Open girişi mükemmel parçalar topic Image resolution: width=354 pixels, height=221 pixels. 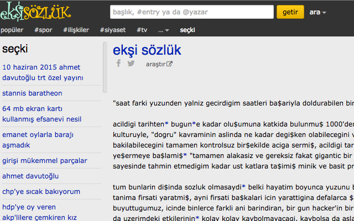[45, 161]
